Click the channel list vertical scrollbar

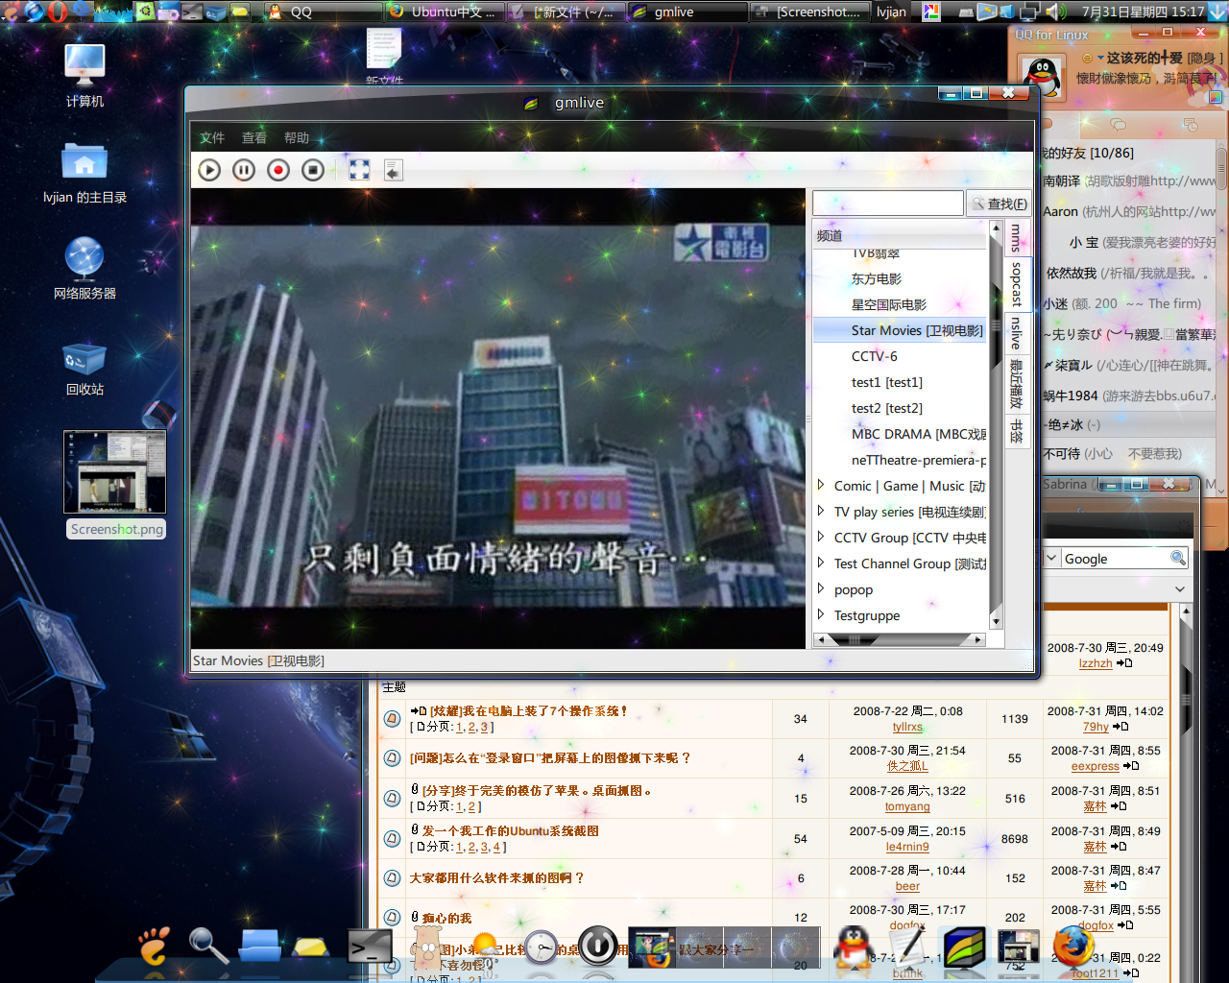[996, 422]
